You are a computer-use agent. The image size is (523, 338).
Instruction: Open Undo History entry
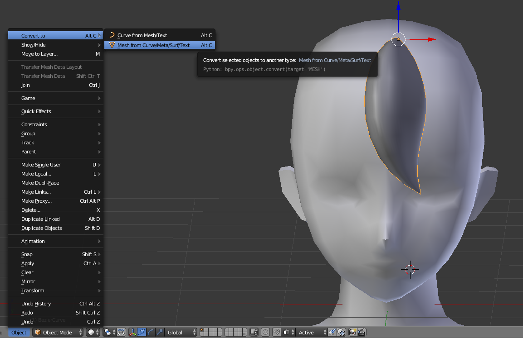pyautogui.click(x=55, y=304)
